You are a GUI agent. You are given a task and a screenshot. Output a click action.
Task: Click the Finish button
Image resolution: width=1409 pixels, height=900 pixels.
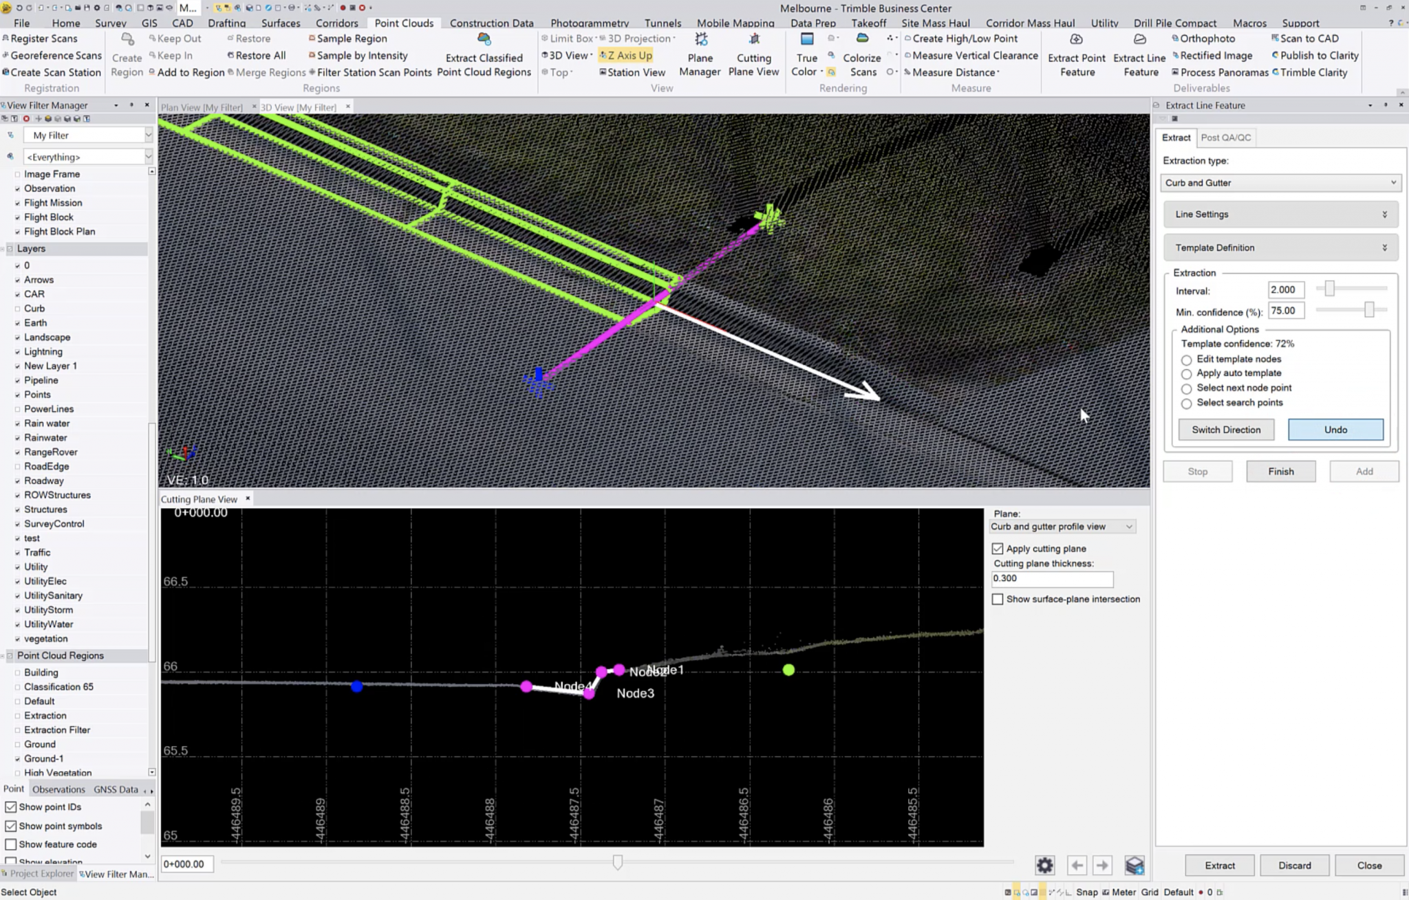[1280, 472]
